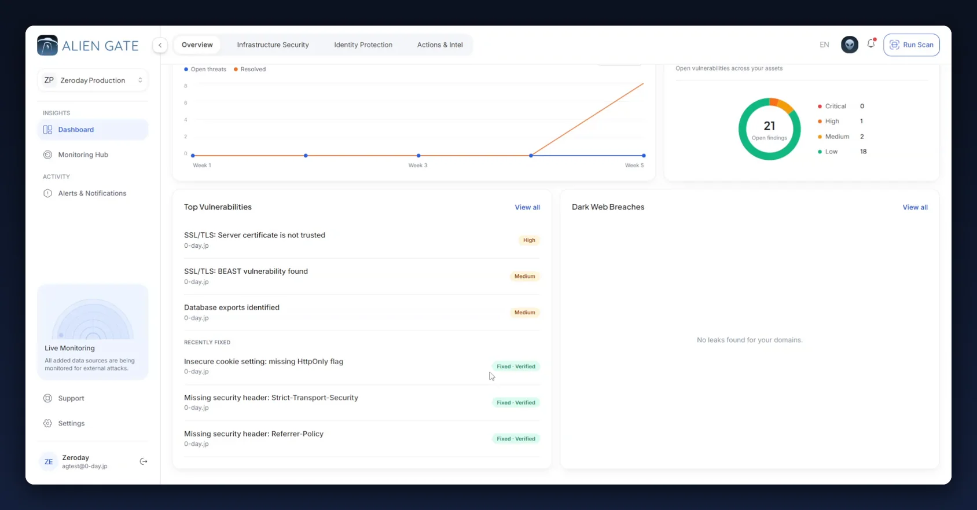
Task: Select the Actions & Intel tab
Action: click(x=440, y=45)
